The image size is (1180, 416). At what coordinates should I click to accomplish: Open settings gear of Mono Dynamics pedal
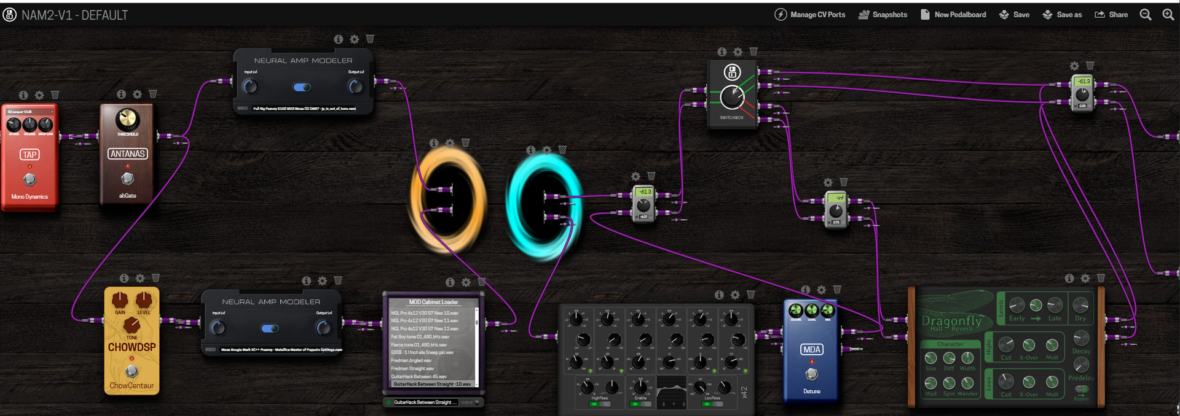(39, 95)
